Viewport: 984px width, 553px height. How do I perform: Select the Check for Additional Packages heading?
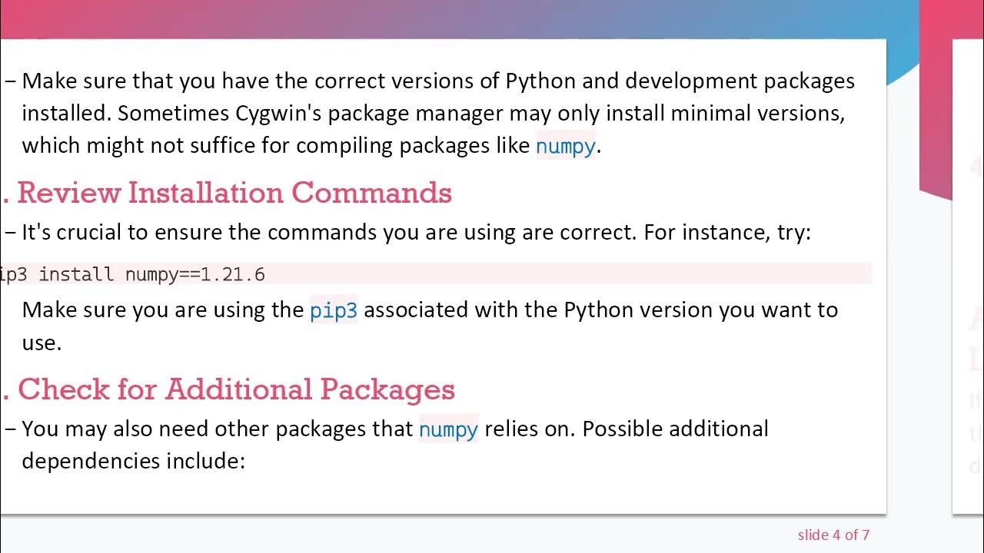[236, 389]
